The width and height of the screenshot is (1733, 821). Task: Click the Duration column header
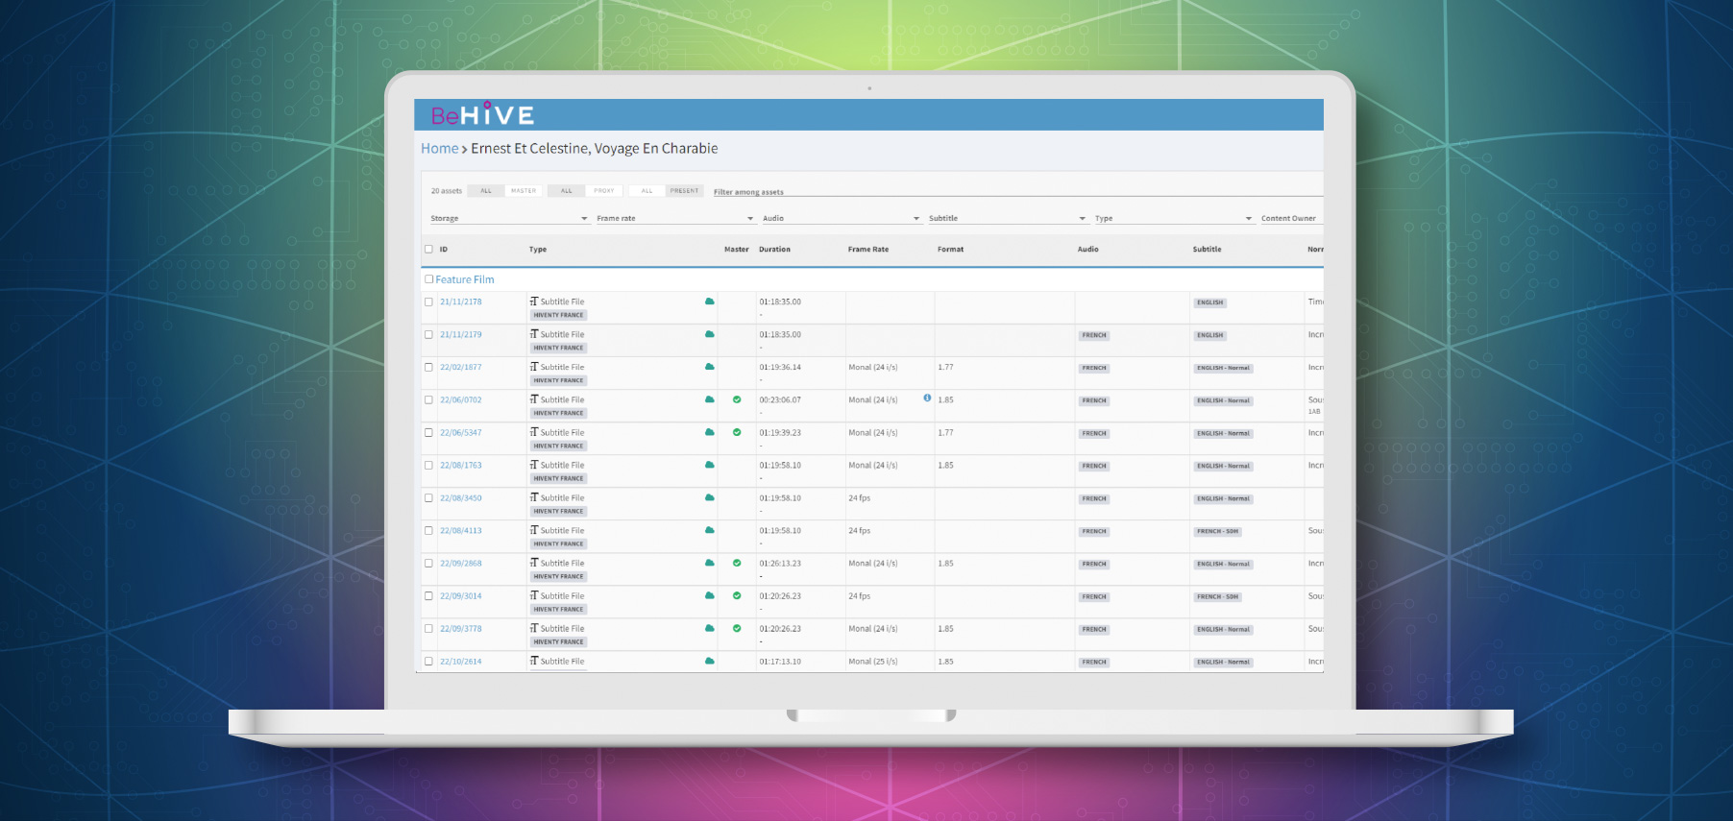(774, 249)
